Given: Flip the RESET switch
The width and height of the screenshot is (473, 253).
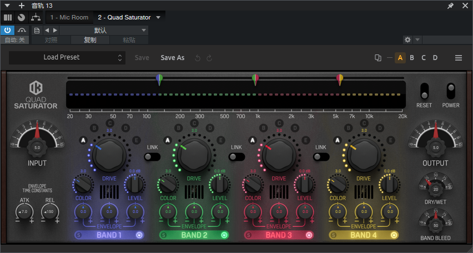Looking at the screenshot, I should [425, 91].
